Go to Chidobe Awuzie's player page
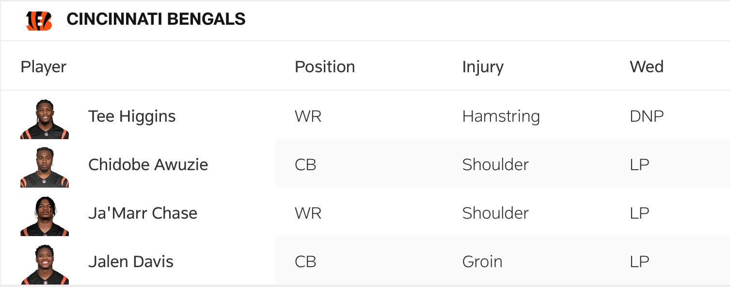The image size is (730, 287). (148, 165)
